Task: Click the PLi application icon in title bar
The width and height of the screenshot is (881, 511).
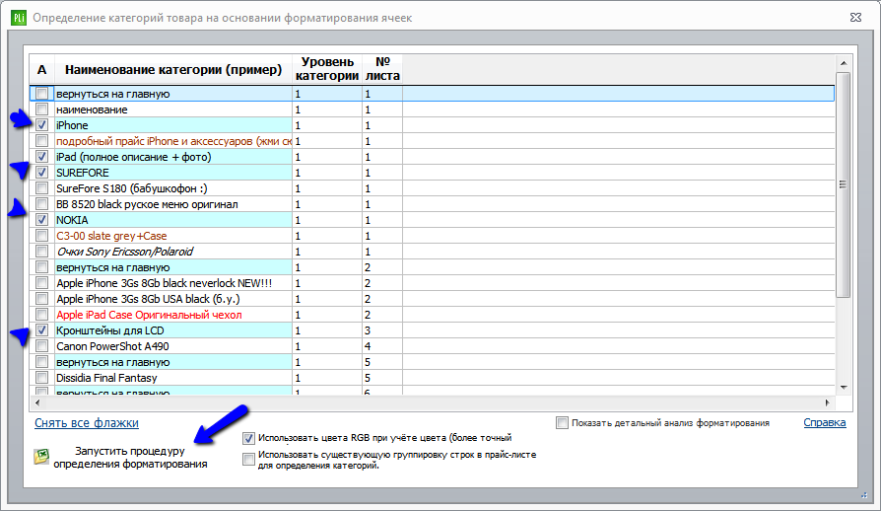Action: (19, 18)
